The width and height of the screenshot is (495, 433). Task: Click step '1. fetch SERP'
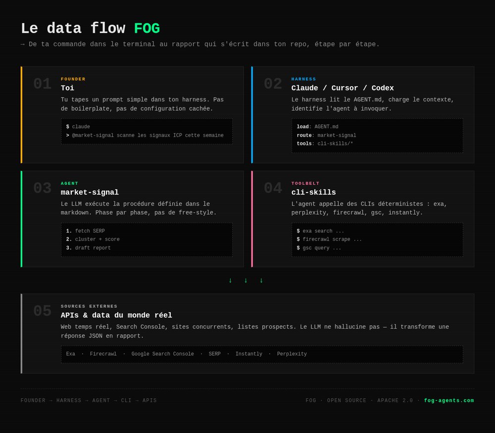pos(85,231)
